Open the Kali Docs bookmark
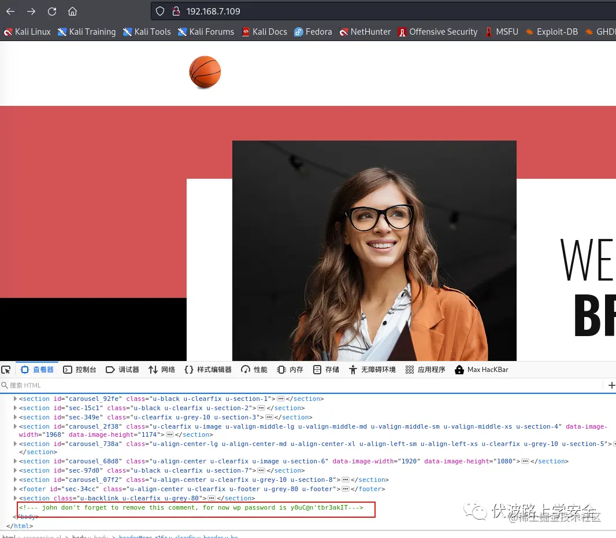 tap(264, 32)
